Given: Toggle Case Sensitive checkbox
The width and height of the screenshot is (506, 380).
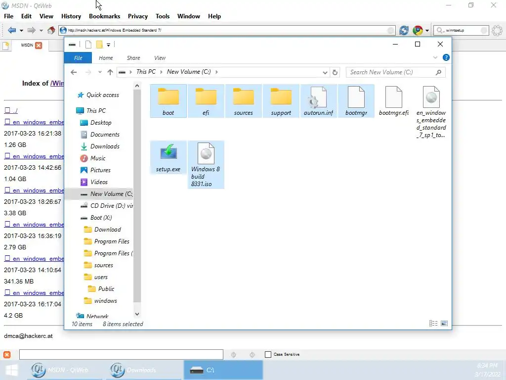Looking at the screenshot, I should tap(268, 354).
